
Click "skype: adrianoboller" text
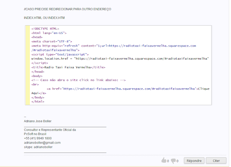click(x=38, y=147)
